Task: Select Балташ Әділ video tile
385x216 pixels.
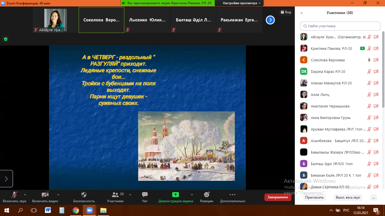Action: tap(193, 20)
